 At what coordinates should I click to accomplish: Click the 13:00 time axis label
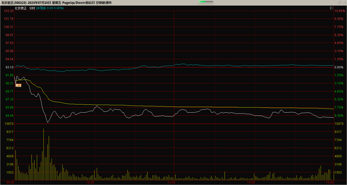[x=171, y=182]
